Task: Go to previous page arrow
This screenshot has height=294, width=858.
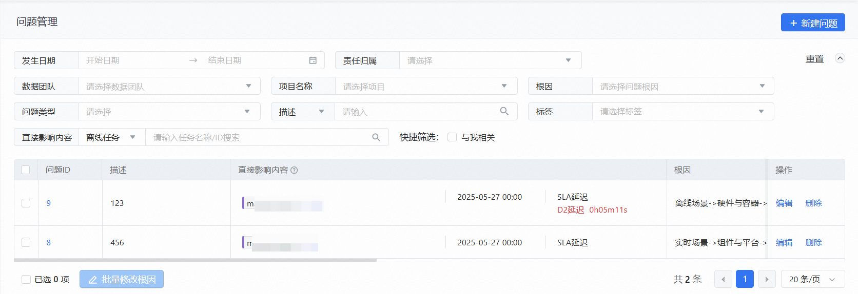Action: pos(723,279)
